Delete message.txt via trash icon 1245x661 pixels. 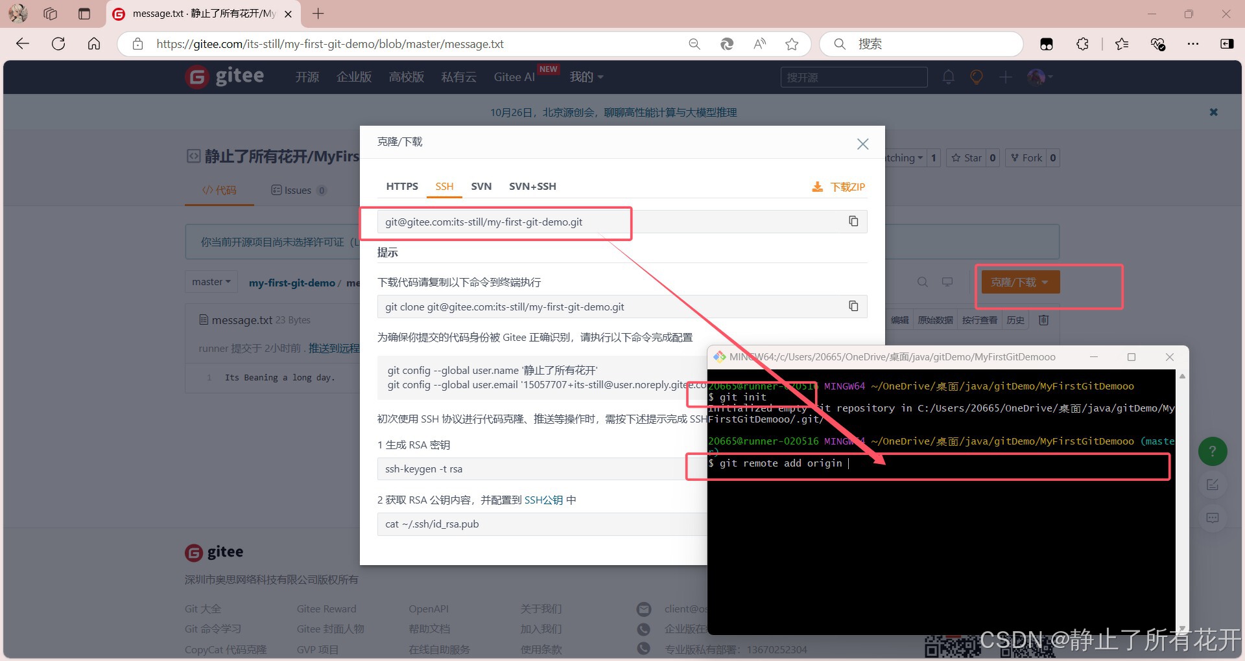(x=1043, y=320)
